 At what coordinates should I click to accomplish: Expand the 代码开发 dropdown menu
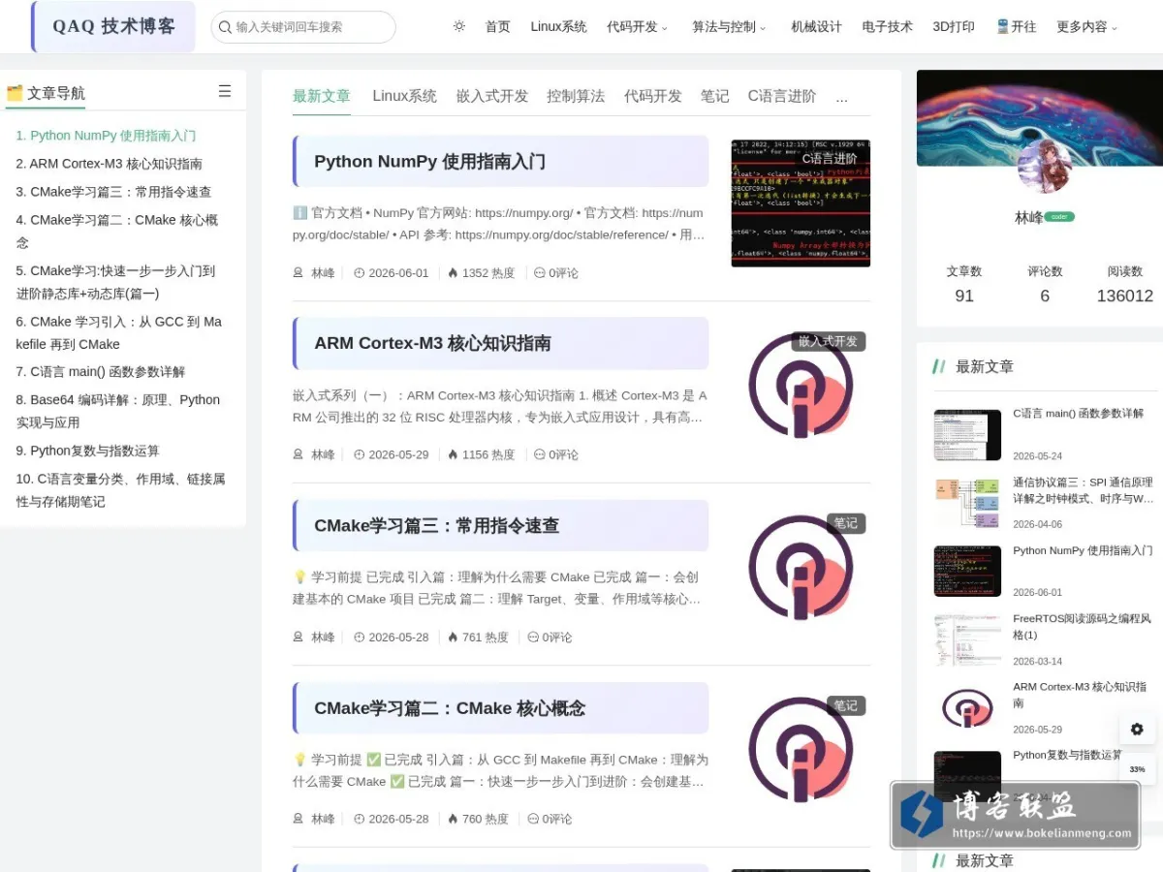pyautogui.click(x=637, y=26)
